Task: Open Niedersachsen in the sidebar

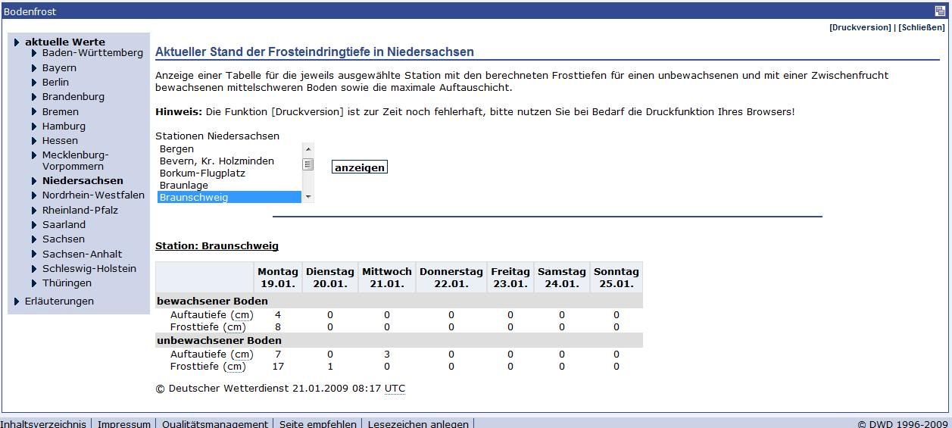Action: pyautogui.click(x=82, y=180)
